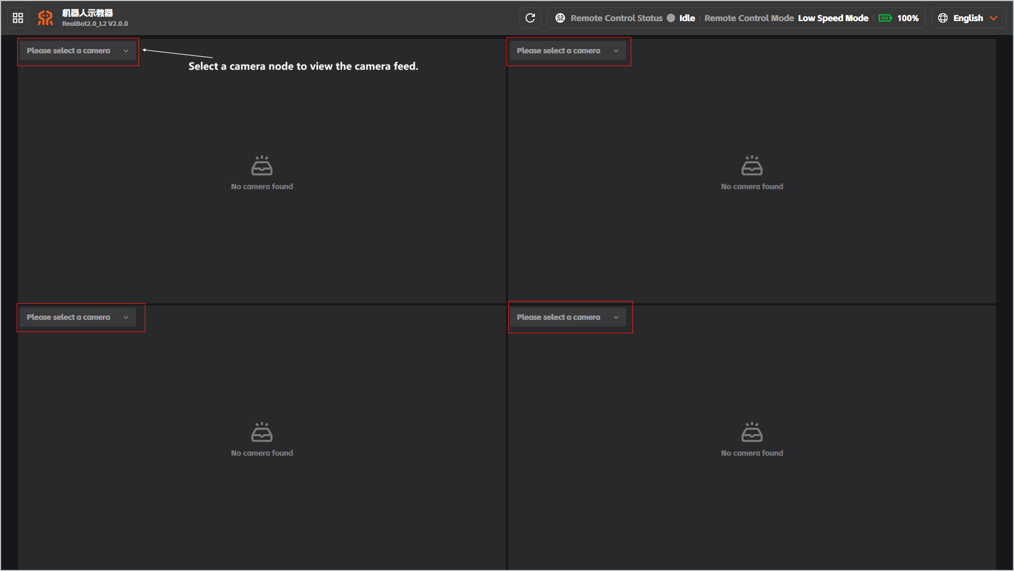Click the 'Remote Control Status' label
1014x571 pixels.
click(x=617, y=18)
